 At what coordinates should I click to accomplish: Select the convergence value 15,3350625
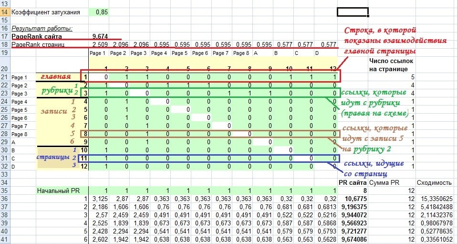pyautogui.click(x=436, y=199)
